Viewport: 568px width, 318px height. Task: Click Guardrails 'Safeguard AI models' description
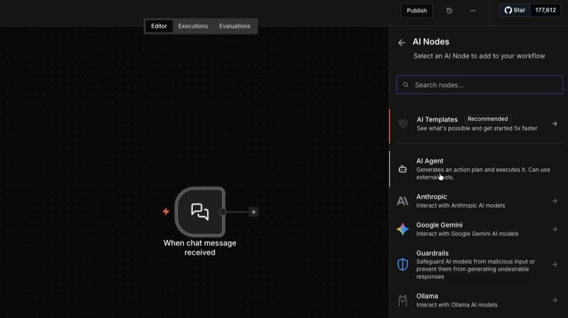coord(476,269)
